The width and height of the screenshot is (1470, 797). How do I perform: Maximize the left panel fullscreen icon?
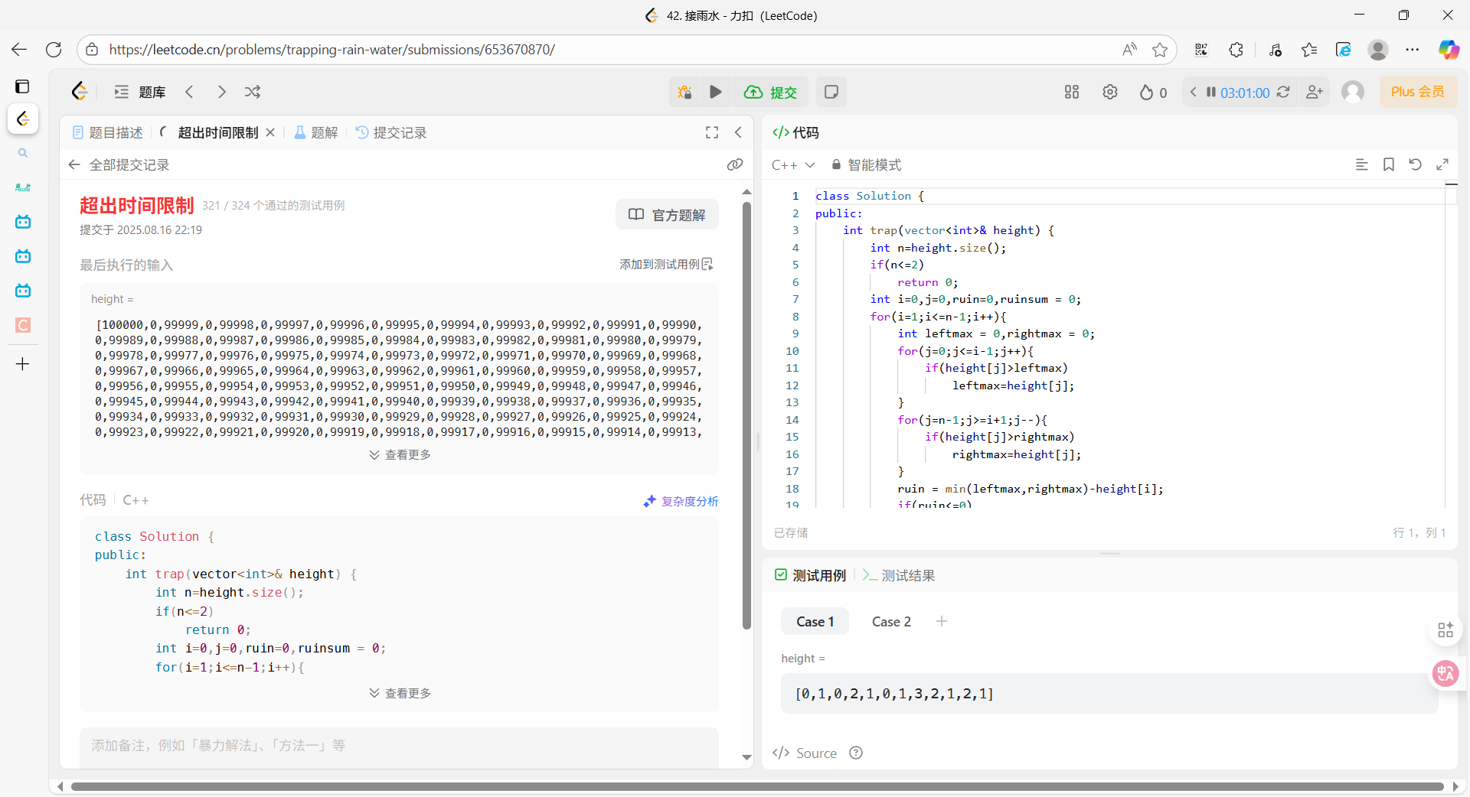[x=712, y=132]
